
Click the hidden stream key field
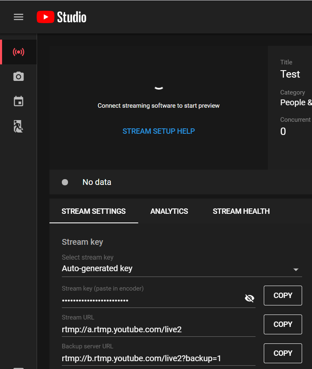(x=150, y=300)
